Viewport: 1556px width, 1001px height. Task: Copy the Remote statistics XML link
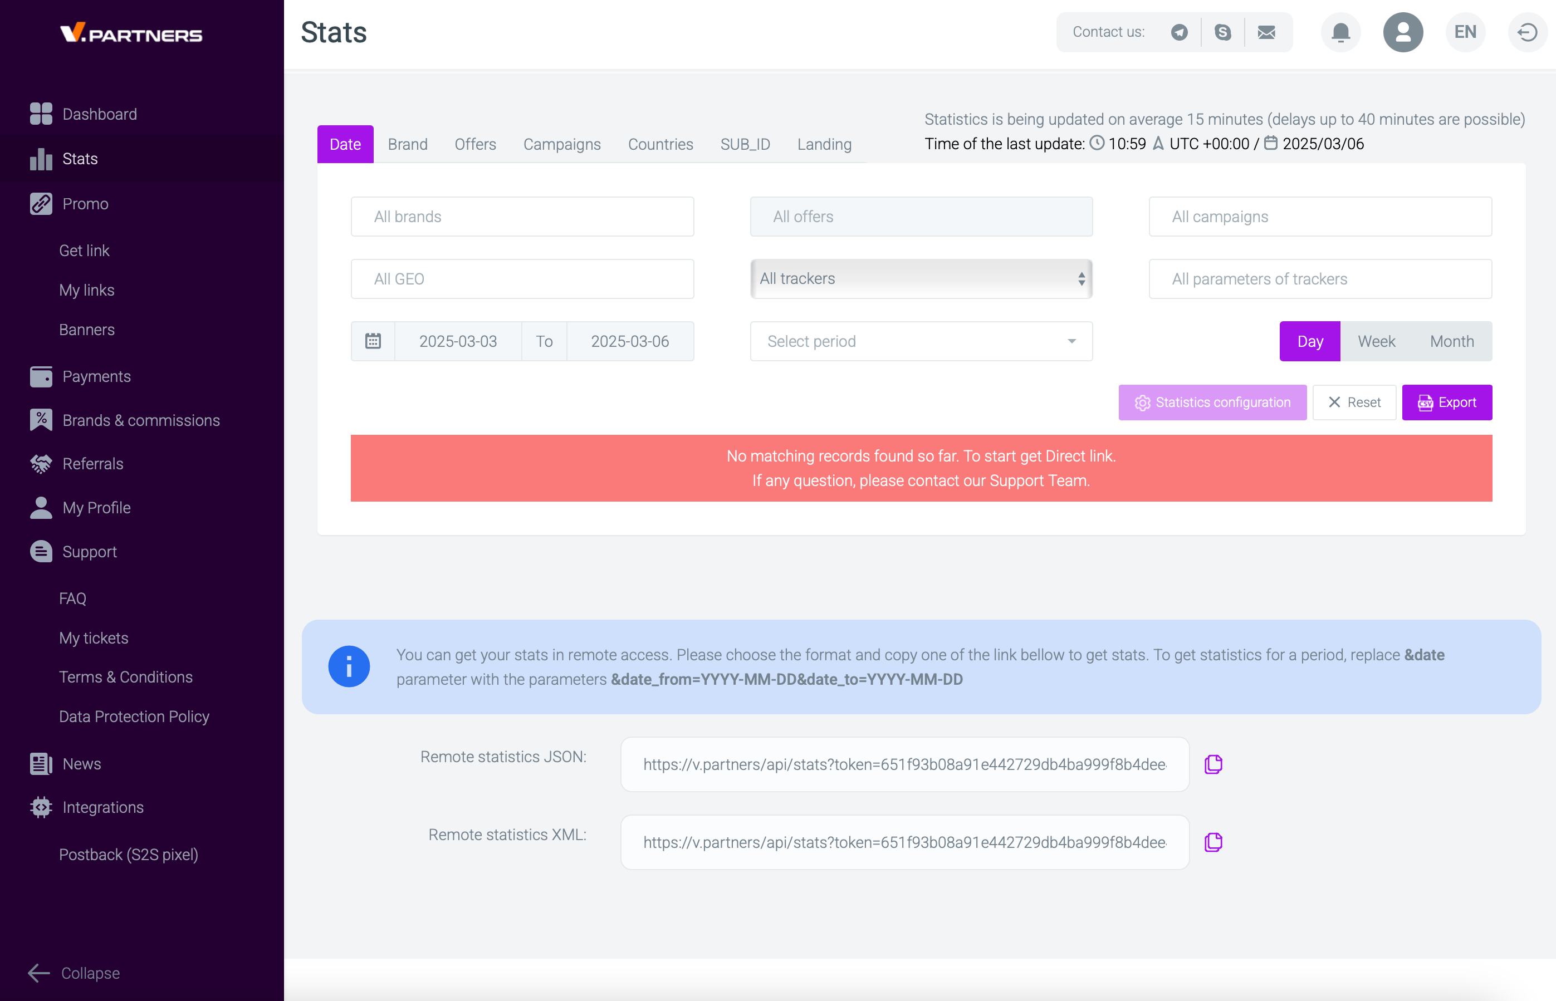[1214, 842]
